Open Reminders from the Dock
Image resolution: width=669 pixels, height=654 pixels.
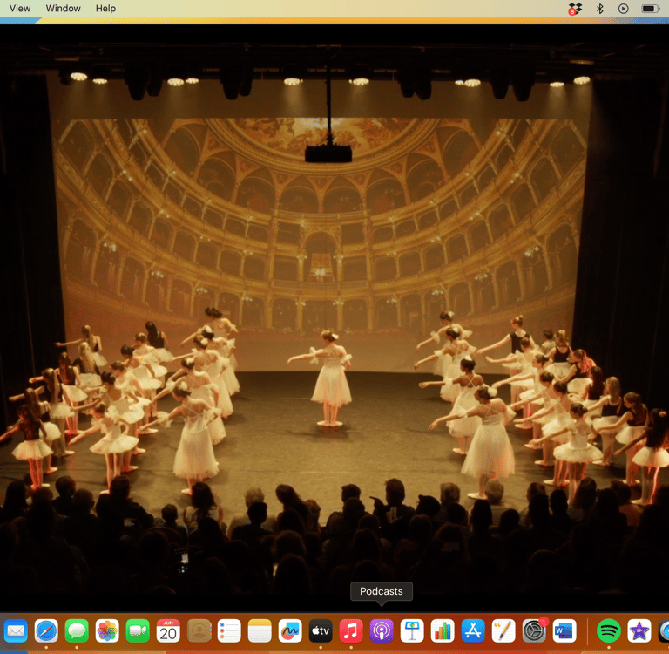229,630
